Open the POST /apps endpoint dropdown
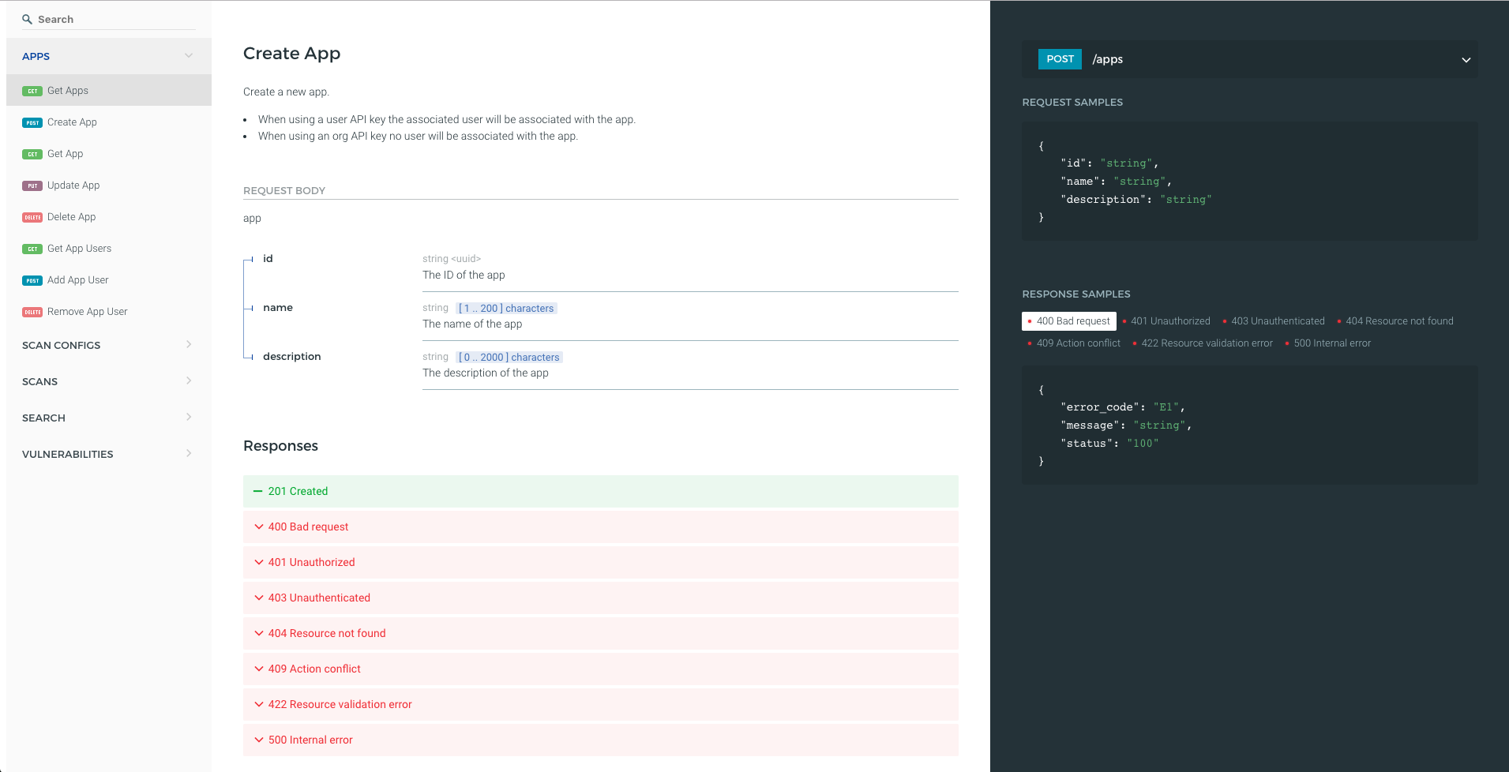 tap(1466, 60)
